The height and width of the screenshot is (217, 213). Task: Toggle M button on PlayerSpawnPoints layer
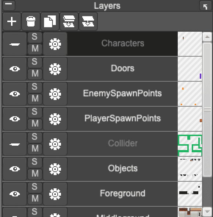(x=35, y=124)
